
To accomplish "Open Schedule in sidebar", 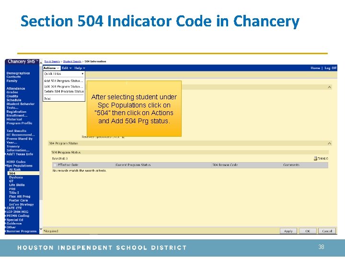I will tap(14, 100).
